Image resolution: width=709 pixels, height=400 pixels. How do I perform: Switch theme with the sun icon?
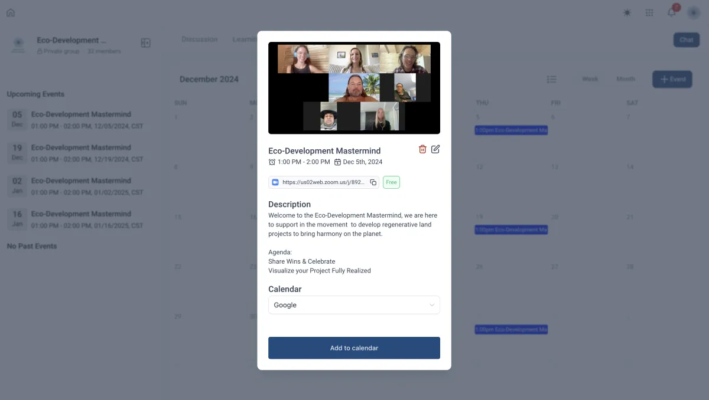coord(627,12)
